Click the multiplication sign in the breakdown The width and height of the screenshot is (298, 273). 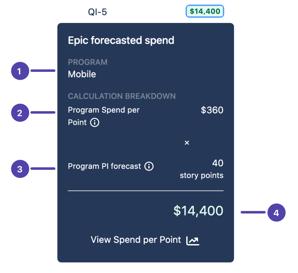[x=187, y=143]
